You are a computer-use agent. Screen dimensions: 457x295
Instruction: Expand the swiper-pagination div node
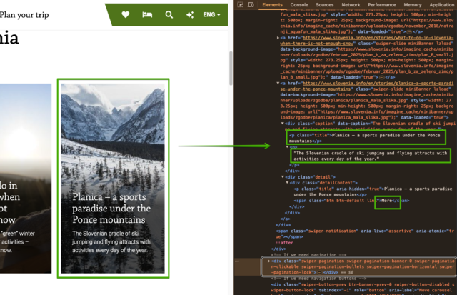coord(268,261)
